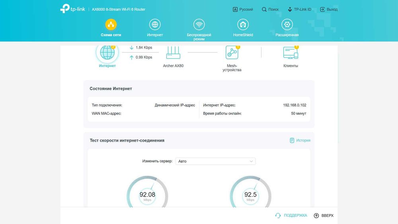Viewport: 398px width, 224px height.
Task: Click AX6000 8-Stream Wi-Fi 6 Router title
Action: coord(119,10)
